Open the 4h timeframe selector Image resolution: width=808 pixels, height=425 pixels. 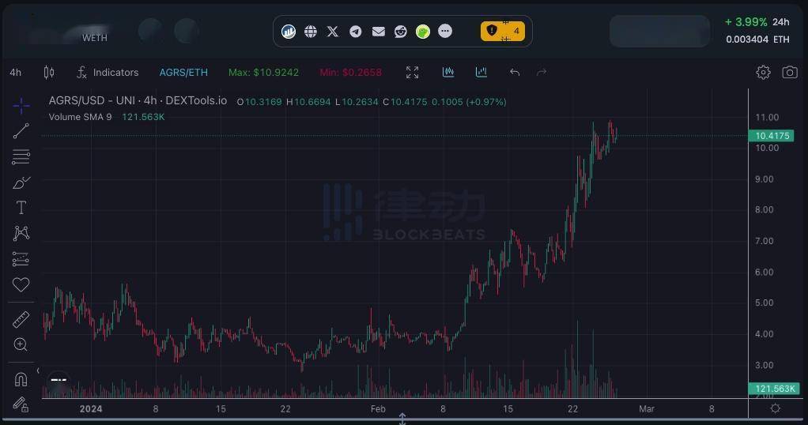(16, 73)
